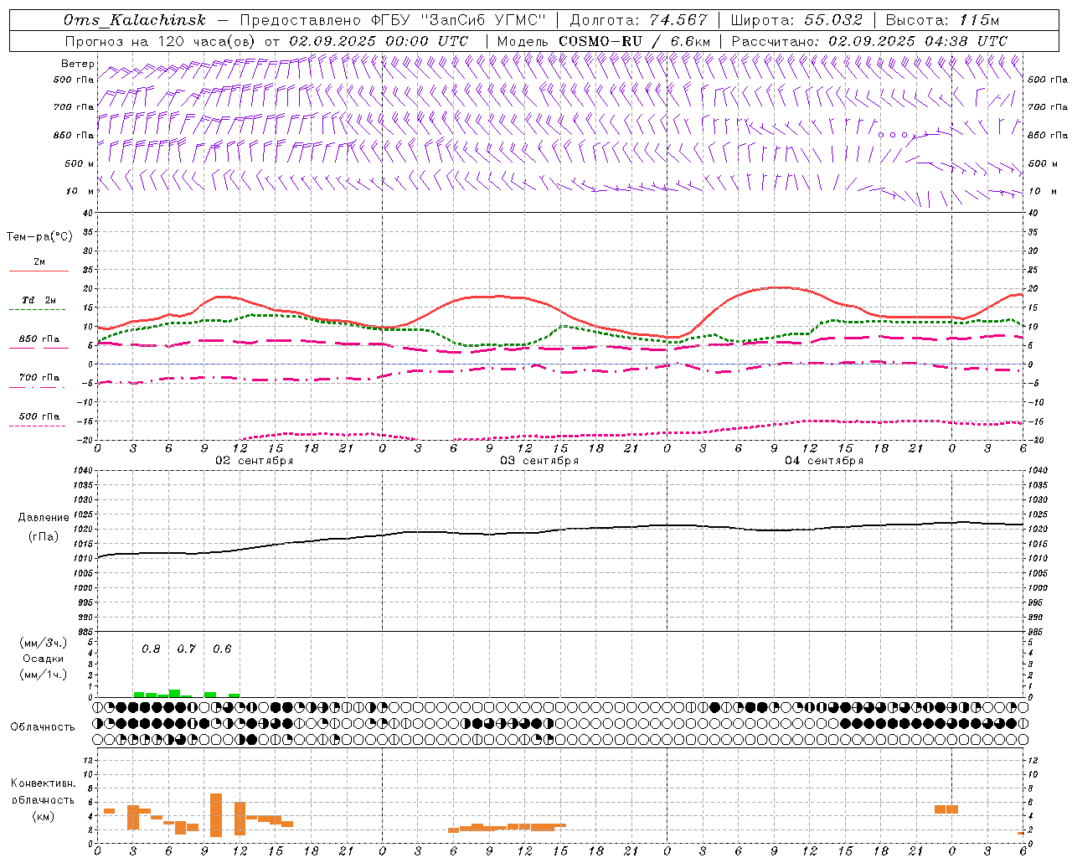This screenshot has height=858, width=1072.
Task: Select the Тем-ра(°C) temperature panel label
Action: (39, 236)
